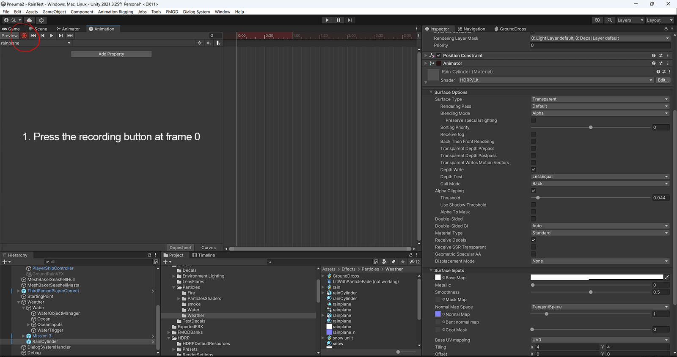Enable the Receive fog checkbox
This screenshot has height=357, width=677.
click(534, 134)
